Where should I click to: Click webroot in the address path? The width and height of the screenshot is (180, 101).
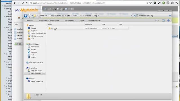[88, 16]
